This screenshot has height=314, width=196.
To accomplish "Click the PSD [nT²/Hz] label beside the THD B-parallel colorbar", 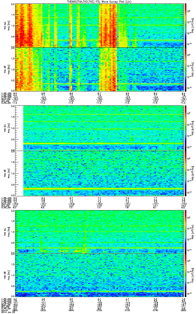I will (193, 173).
